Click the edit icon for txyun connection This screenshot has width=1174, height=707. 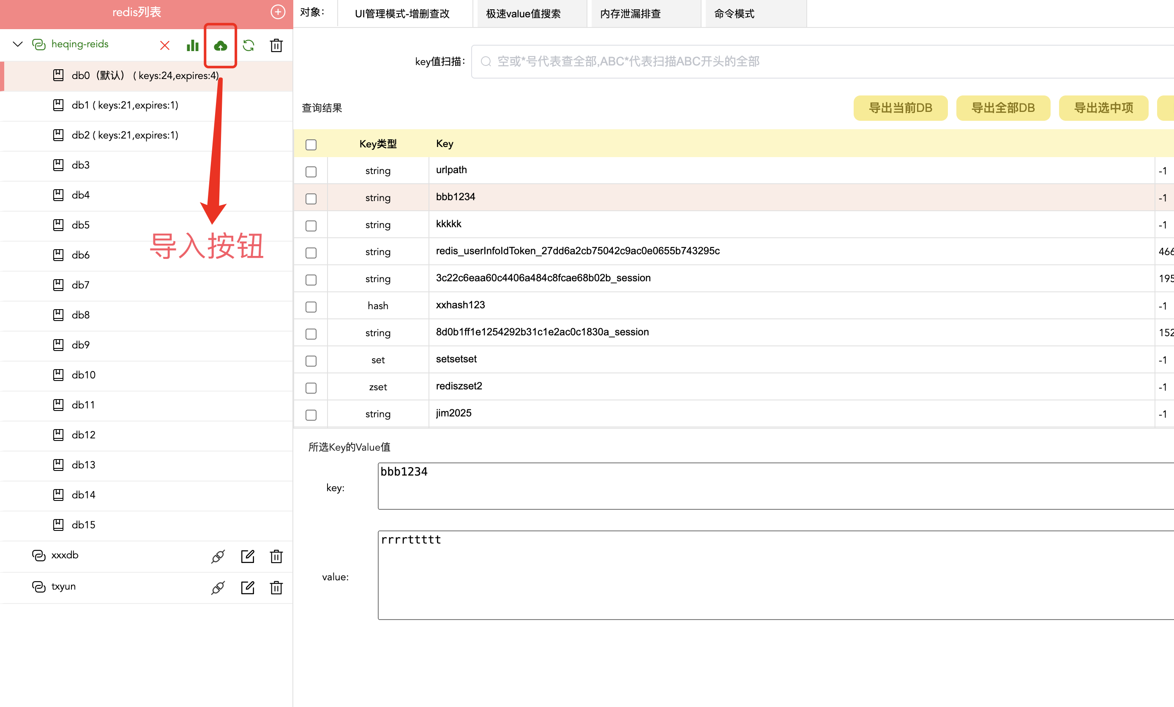[x=247, y=587]
